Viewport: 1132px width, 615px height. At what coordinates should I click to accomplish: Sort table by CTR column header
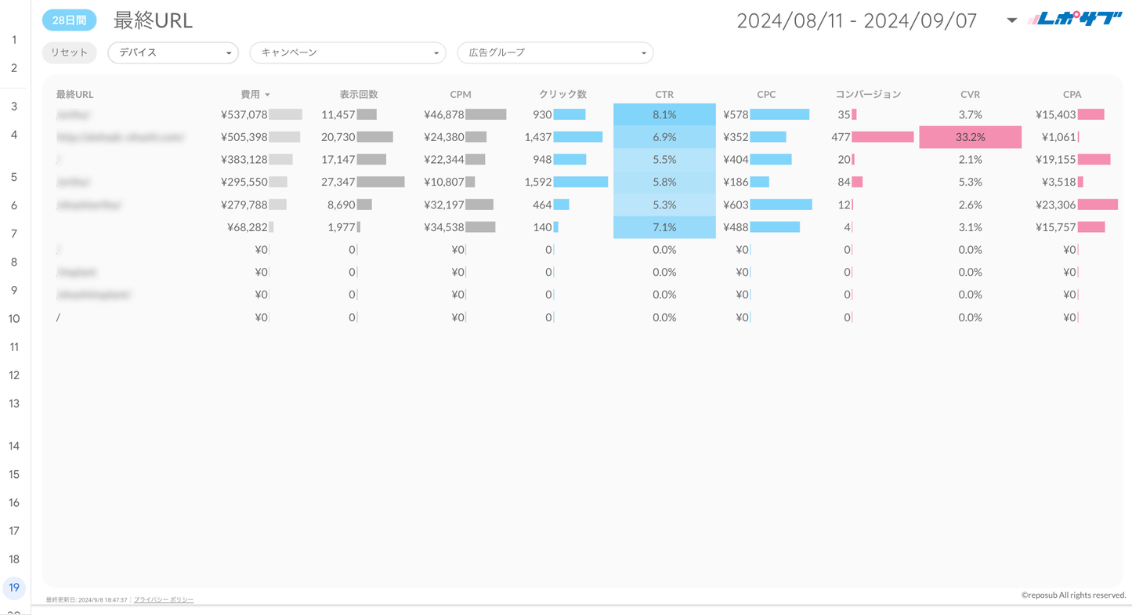click(664, 94)
